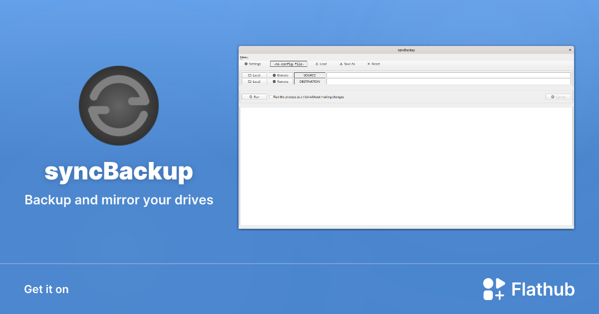Open Settings via the gear icon
The image size is (599, 314).
click(246, 64)
